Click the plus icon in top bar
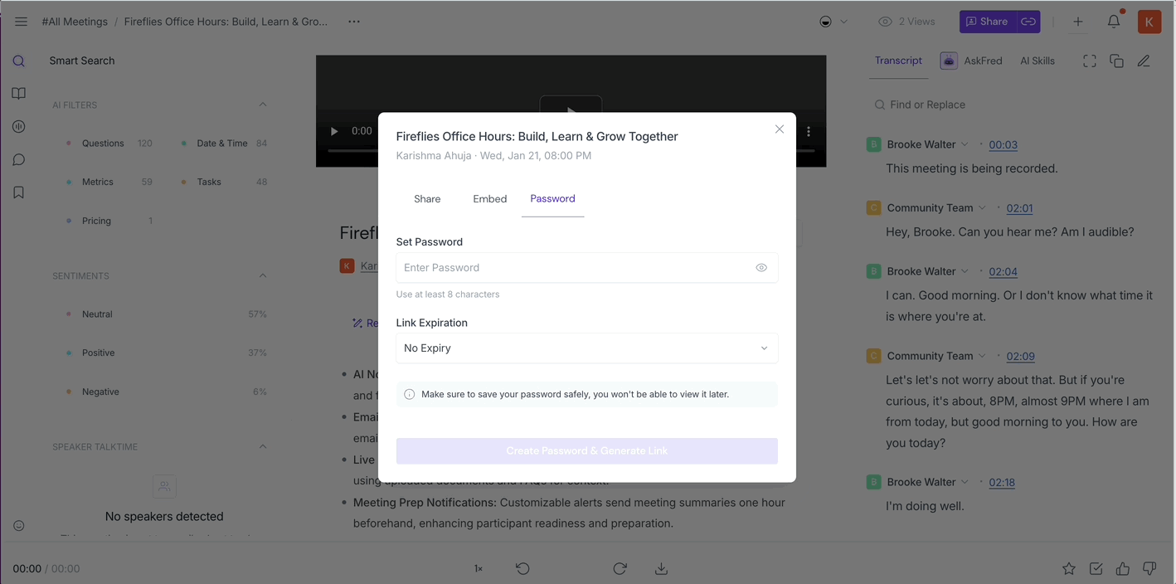This screenshot has width=1176, height=584. (1077, 22)
